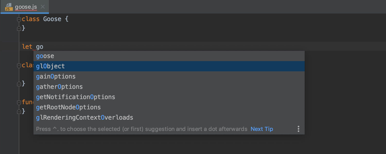Select getRootNodeOptions completion entry
Screen dimensions: 386x154
click(68, 107)
